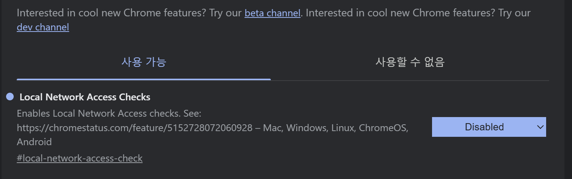Open the Disabled state dropdown

click(x=489, y=127)
